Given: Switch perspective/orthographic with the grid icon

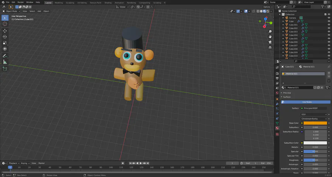Looking at the screenshot, I should [x=270, y=47].
